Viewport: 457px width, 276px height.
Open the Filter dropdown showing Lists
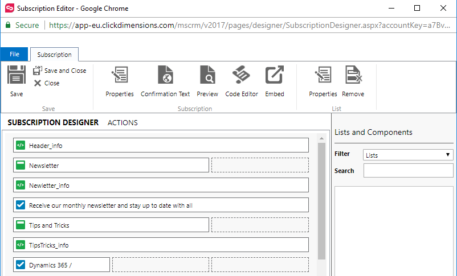[x=408, y=155]
